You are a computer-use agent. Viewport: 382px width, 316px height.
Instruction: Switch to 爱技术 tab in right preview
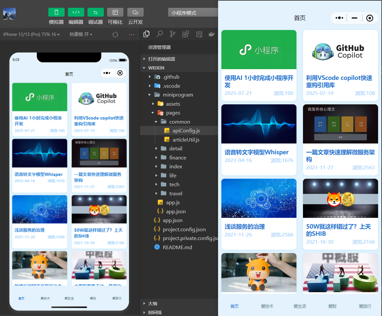click(267, 306)
